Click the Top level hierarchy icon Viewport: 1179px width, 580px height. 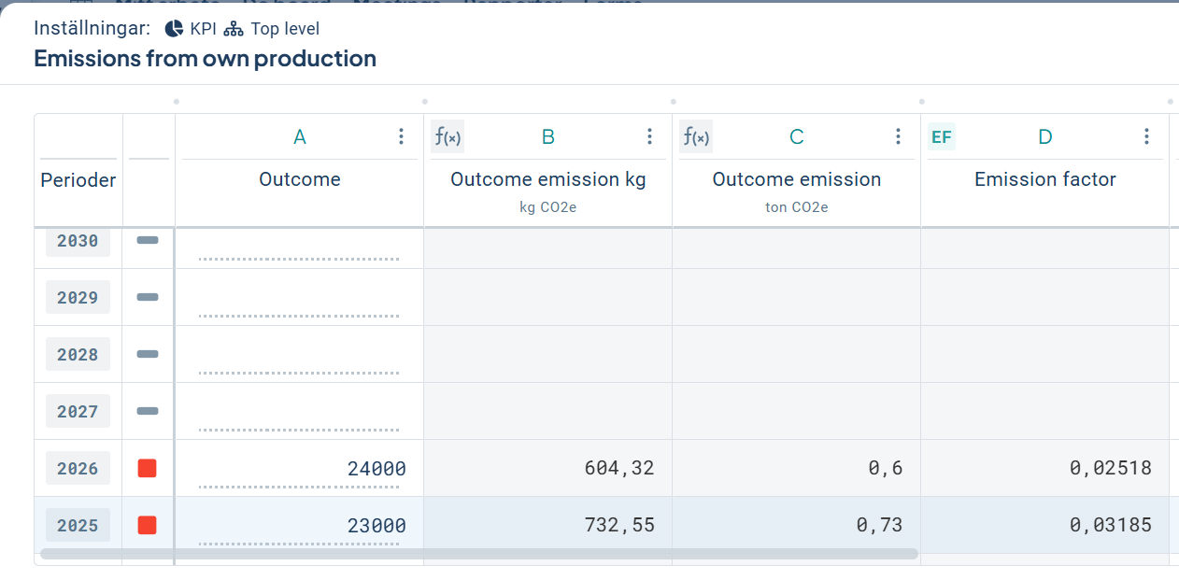click(234, 29)
